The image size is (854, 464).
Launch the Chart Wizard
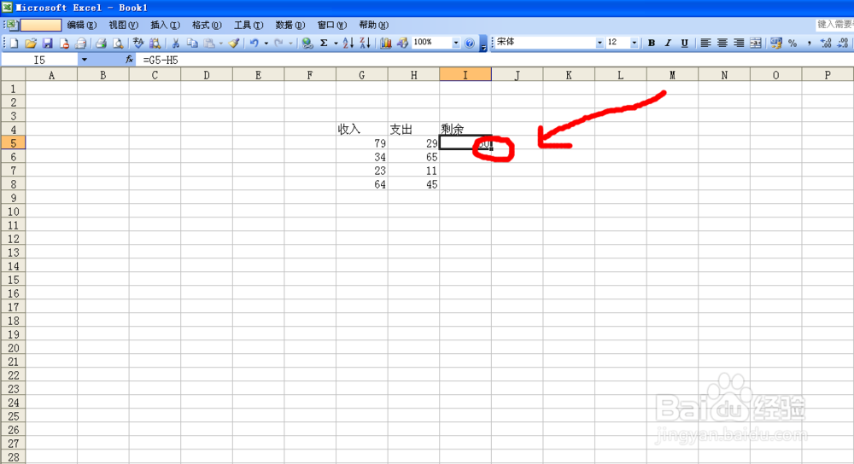click(386, 43)
